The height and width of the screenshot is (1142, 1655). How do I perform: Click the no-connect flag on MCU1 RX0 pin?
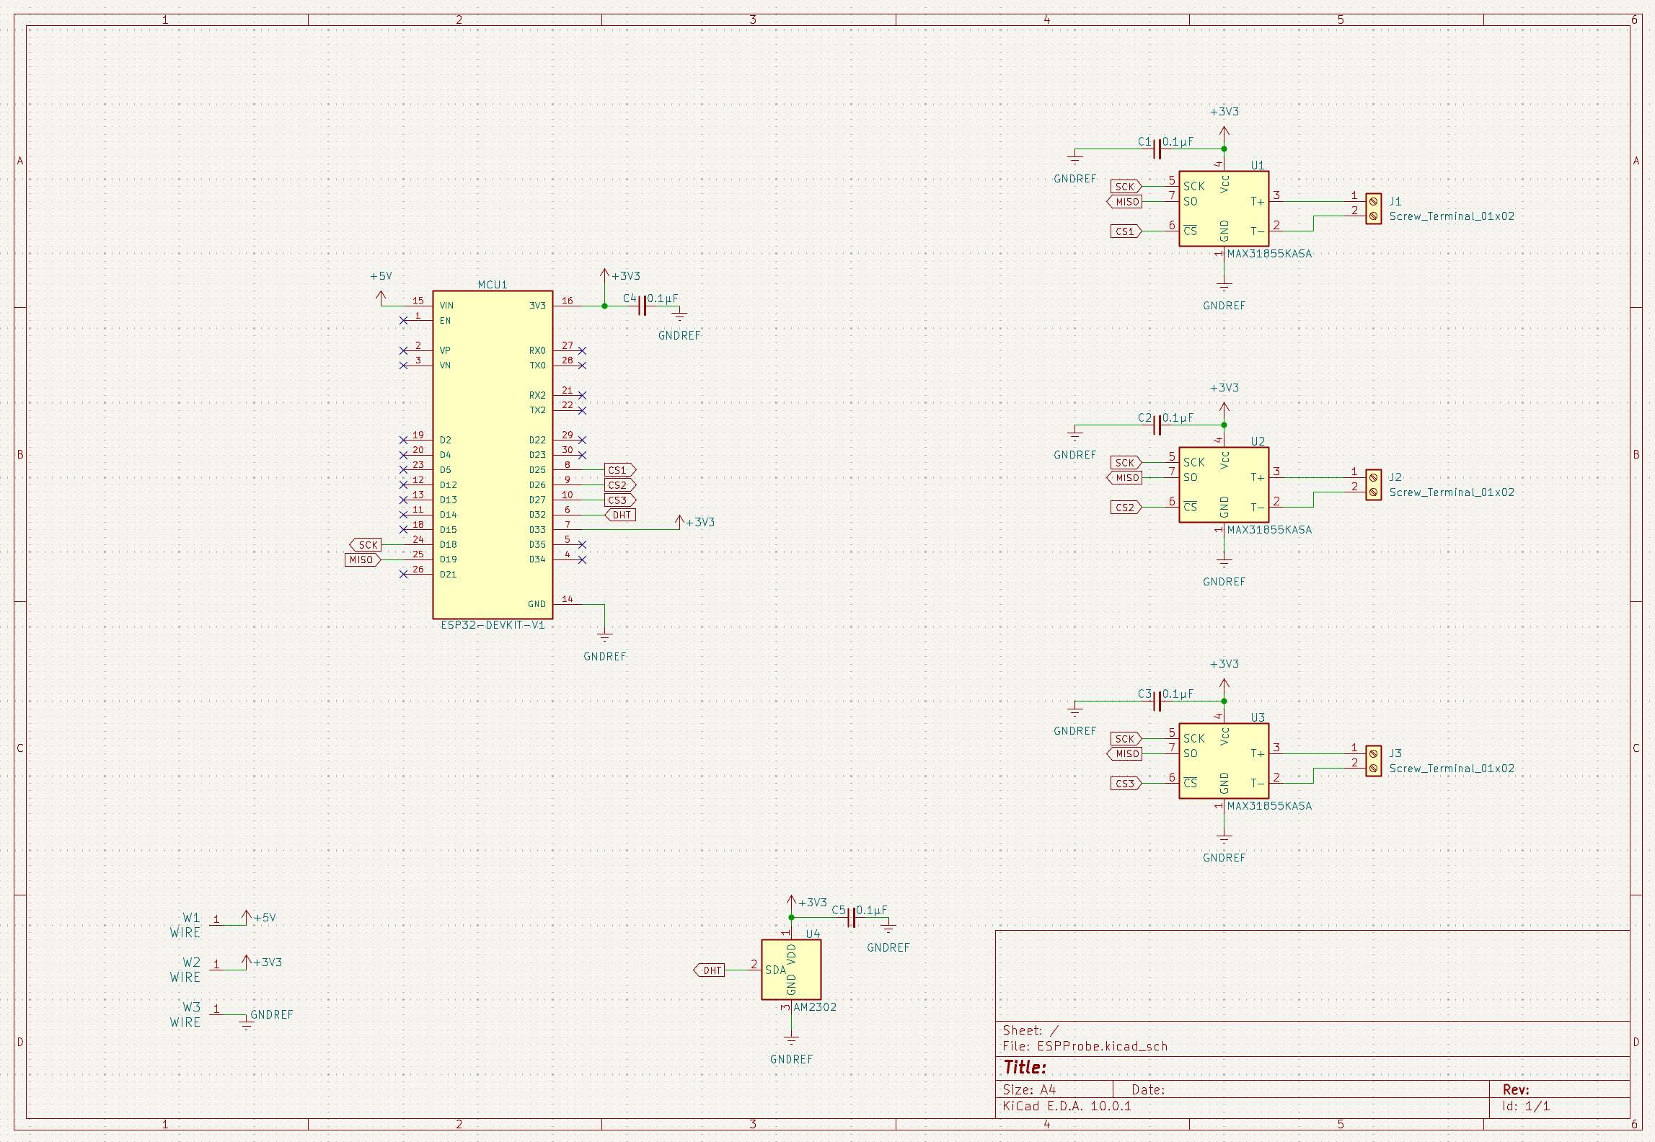pos(582,351)
